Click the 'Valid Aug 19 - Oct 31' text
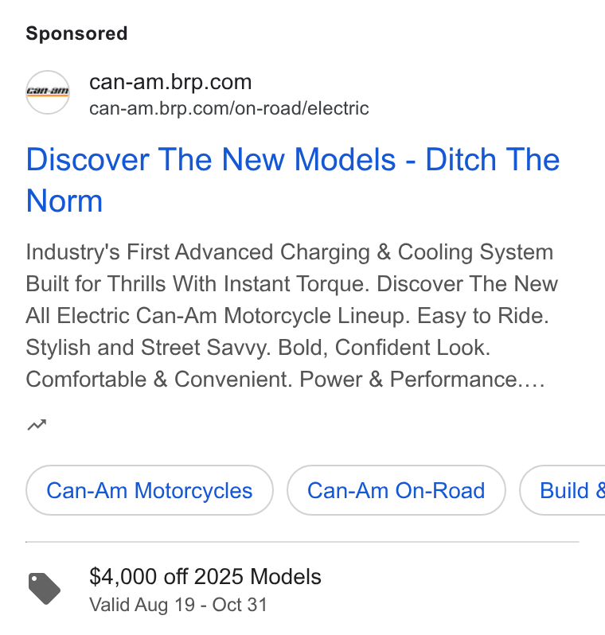Image resolution: width=605 pixels, height=635 pixels. (x=178, y=605)
